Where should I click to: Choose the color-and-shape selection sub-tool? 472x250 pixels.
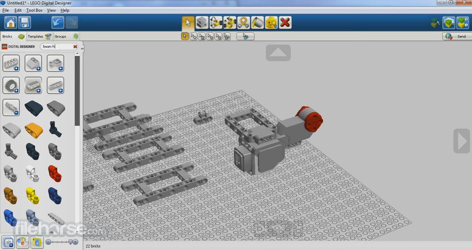(x=227, y=36)
